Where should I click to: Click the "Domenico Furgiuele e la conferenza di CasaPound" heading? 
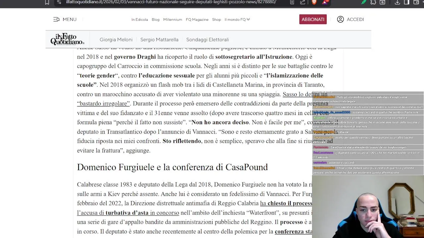(172, 167)
